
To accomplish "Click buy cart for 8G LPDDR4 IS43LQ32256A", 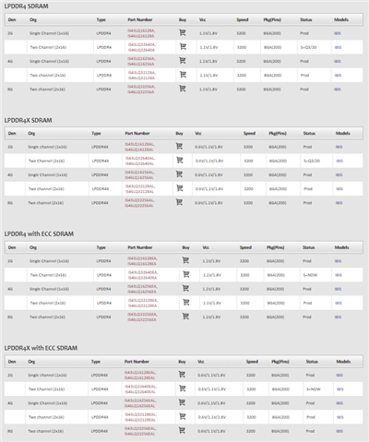I will coord(183,89).
